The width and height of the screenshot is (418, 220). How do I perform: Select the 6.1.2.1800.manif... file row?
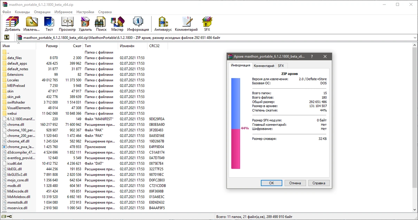[84, 119]
